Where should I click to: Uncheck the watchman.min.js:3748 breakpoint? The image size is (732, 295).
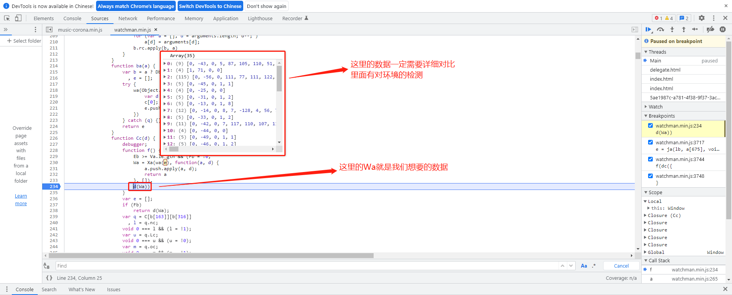(x=650, y=176)
